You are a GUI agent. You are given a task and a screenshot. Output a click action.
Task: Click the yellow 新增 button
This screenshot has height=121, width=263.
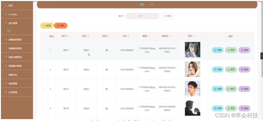47,26
